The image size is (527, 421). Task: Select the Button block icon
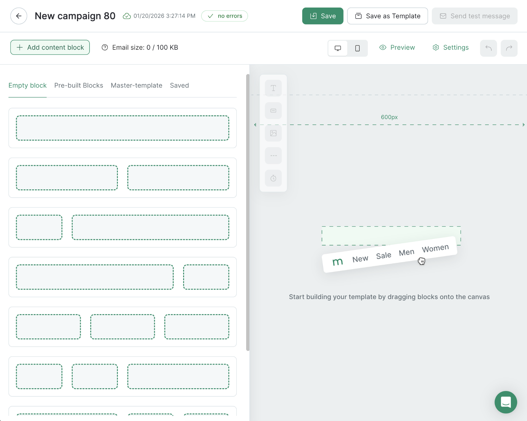click(x=273, y=111)
